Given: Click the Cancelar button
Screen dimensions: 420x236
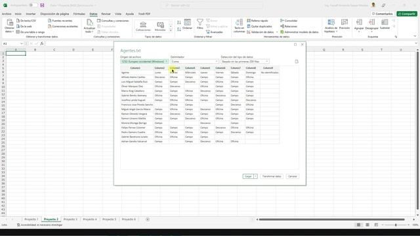Looking at the screenshot, I should pos(292,176).
